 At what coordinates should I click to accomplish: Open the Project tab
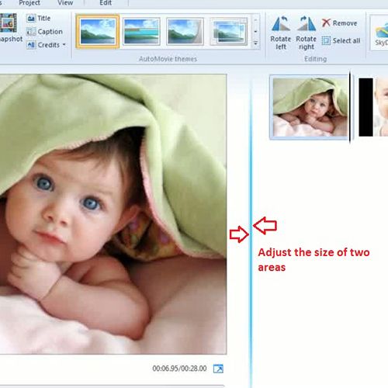point(29,3)
